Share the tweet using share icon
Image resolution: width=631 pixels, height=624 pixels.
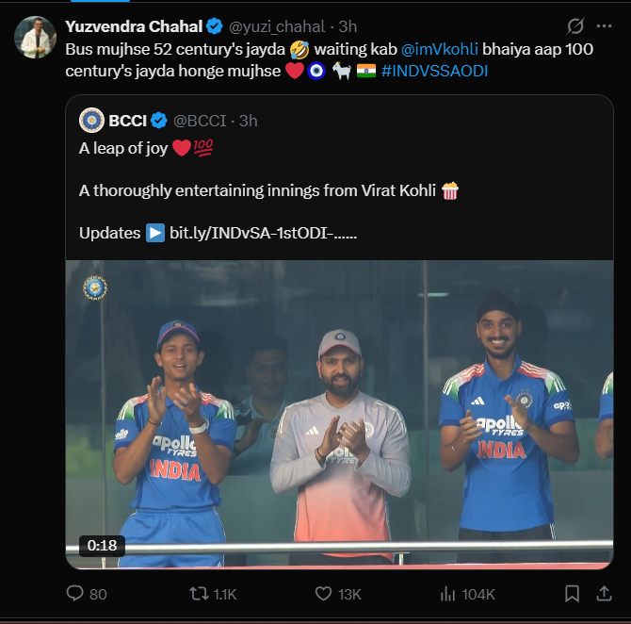605,594
